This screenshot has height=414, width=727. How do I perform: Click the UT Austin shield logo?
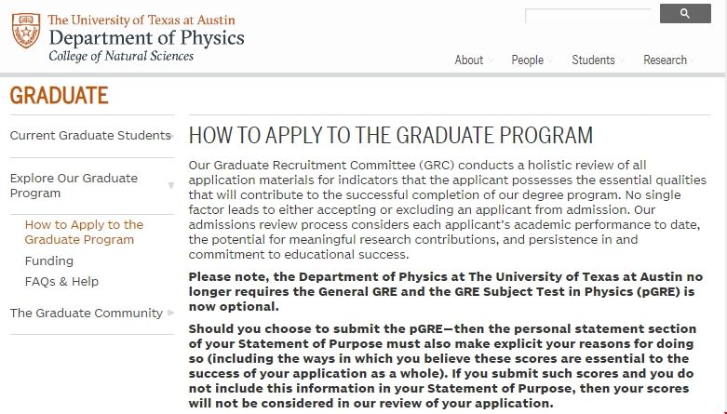click(26, 31)
